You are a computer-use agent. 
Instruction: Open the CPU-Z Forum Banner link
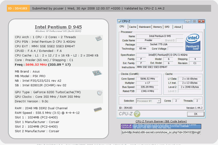click(x=161, y=121)
